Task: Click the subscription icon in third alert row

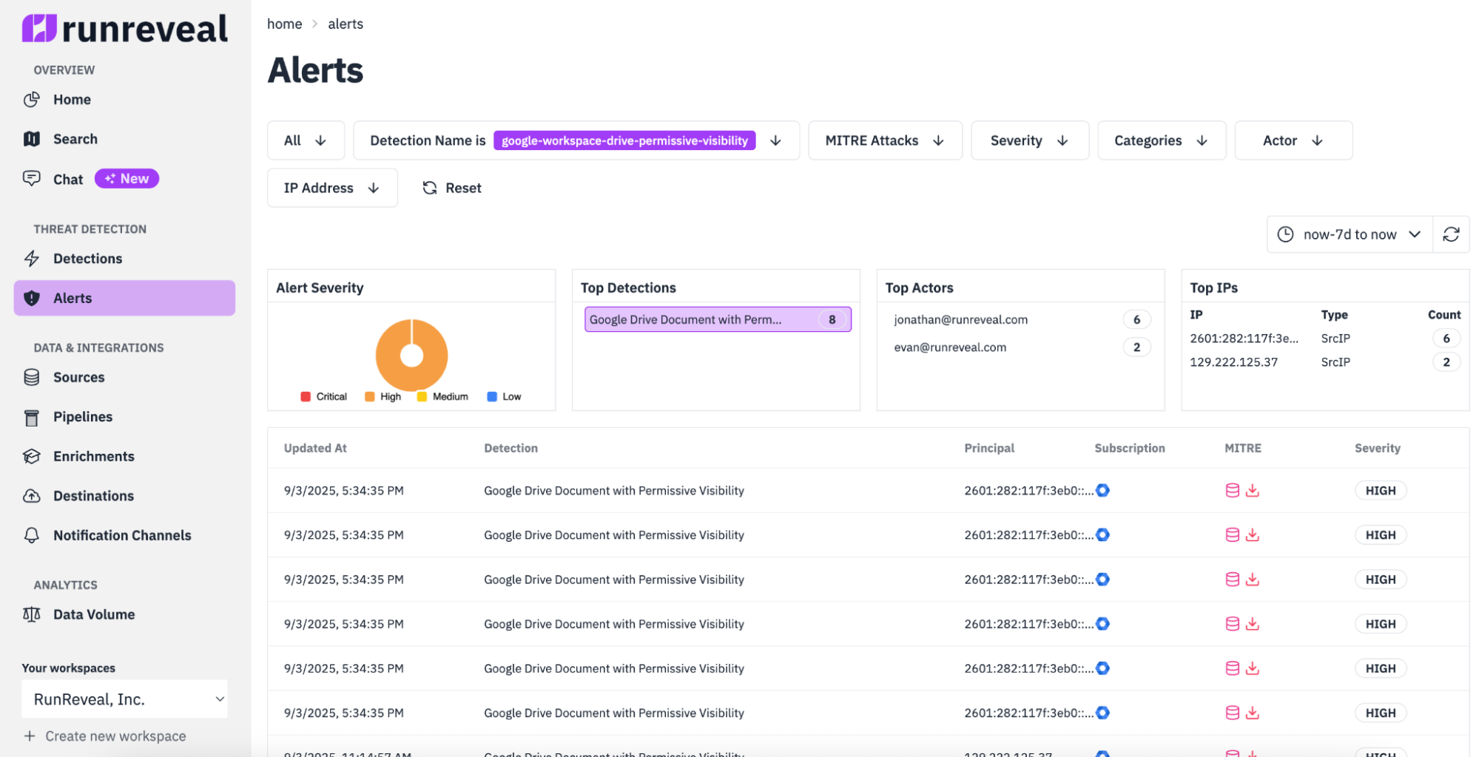Action: pyautogui.click(x=1102, y=580)
